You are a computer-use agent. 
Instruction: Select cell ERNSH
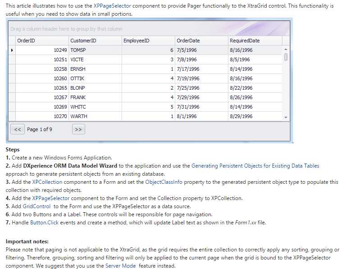[x=95, y=69]
